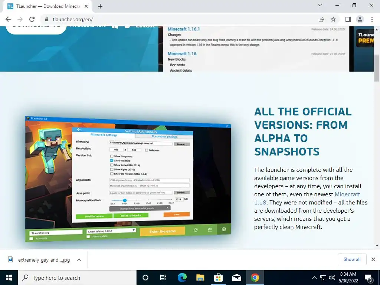Click the launcher settings gear icon
Image resolution: width=380 pixels, height=285 pixels.
224,229
